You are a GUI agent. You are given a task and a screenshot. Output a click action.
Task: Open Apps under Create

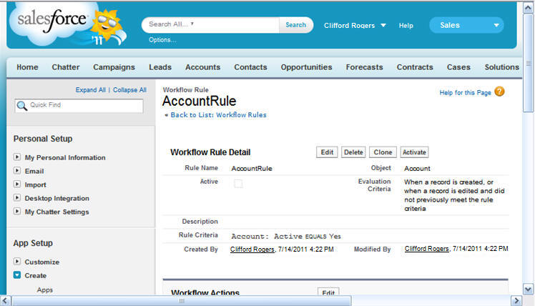44,290
